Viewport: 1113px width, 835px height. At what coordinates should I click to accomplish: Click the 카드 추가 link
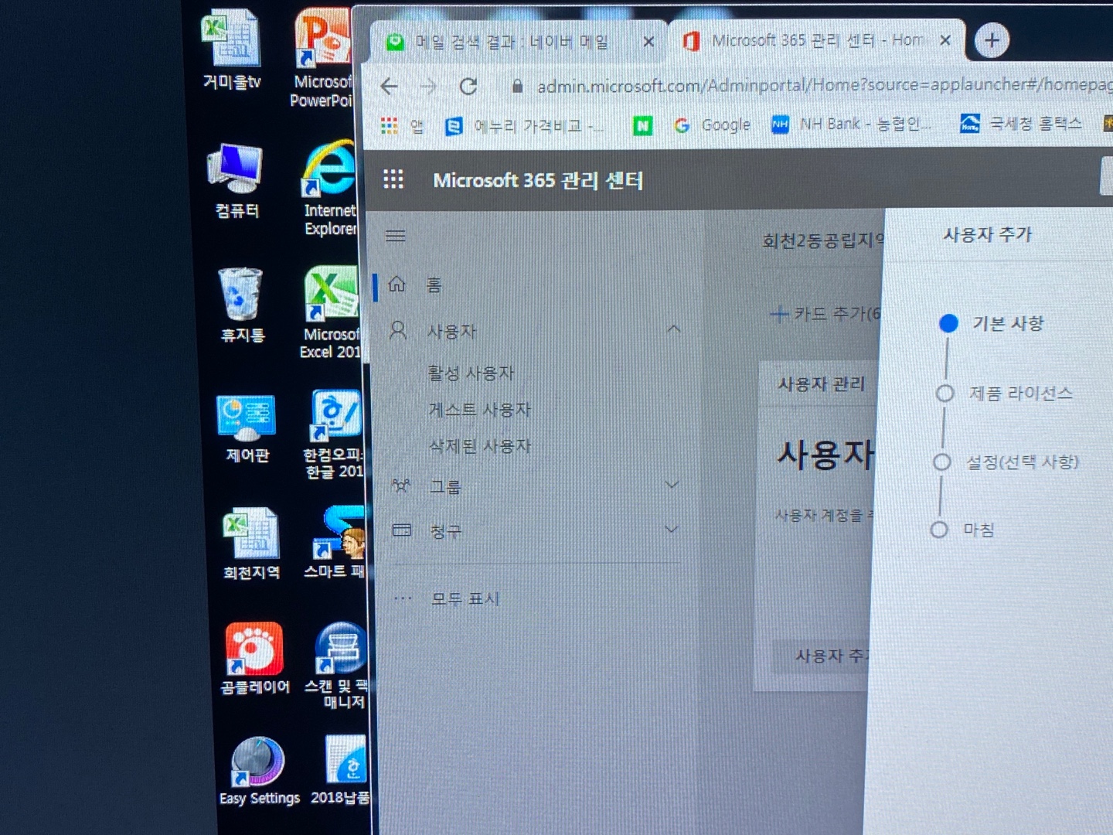(x=826, y=313)
